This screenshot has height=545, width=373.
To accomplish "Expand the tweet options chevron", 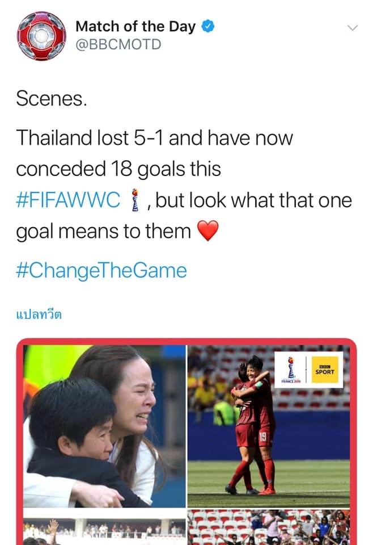I will (x=352, y=28).
